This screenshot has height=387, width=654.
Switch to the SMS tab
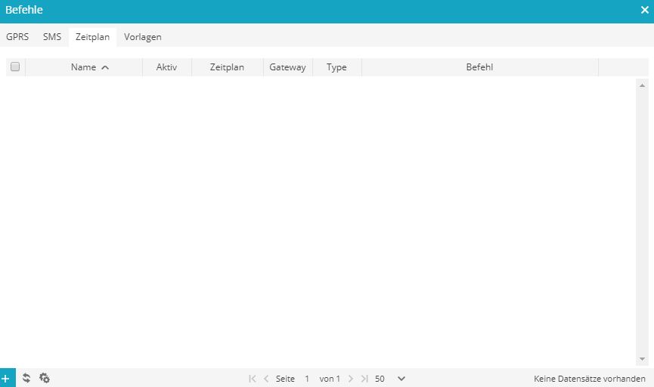pyautogui.click(x=52, y=37)
